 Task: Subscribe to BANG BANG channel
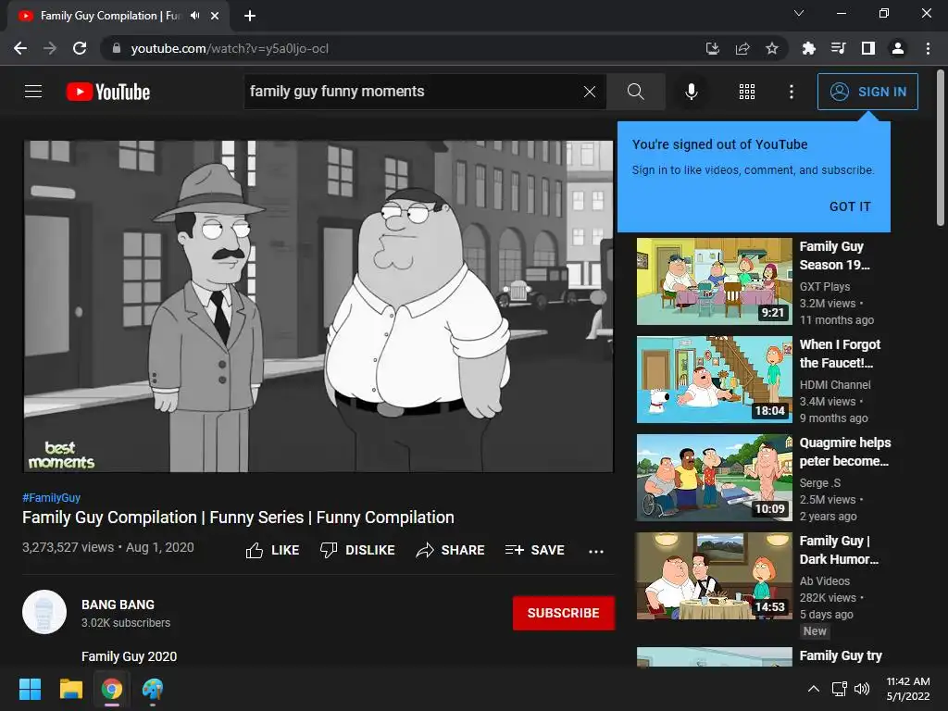click(564, 613)
